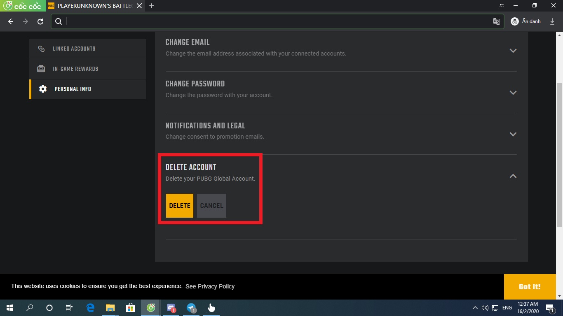The image size is (563, 316).
Task: Open Task View on taskbar
Action: 69,308
